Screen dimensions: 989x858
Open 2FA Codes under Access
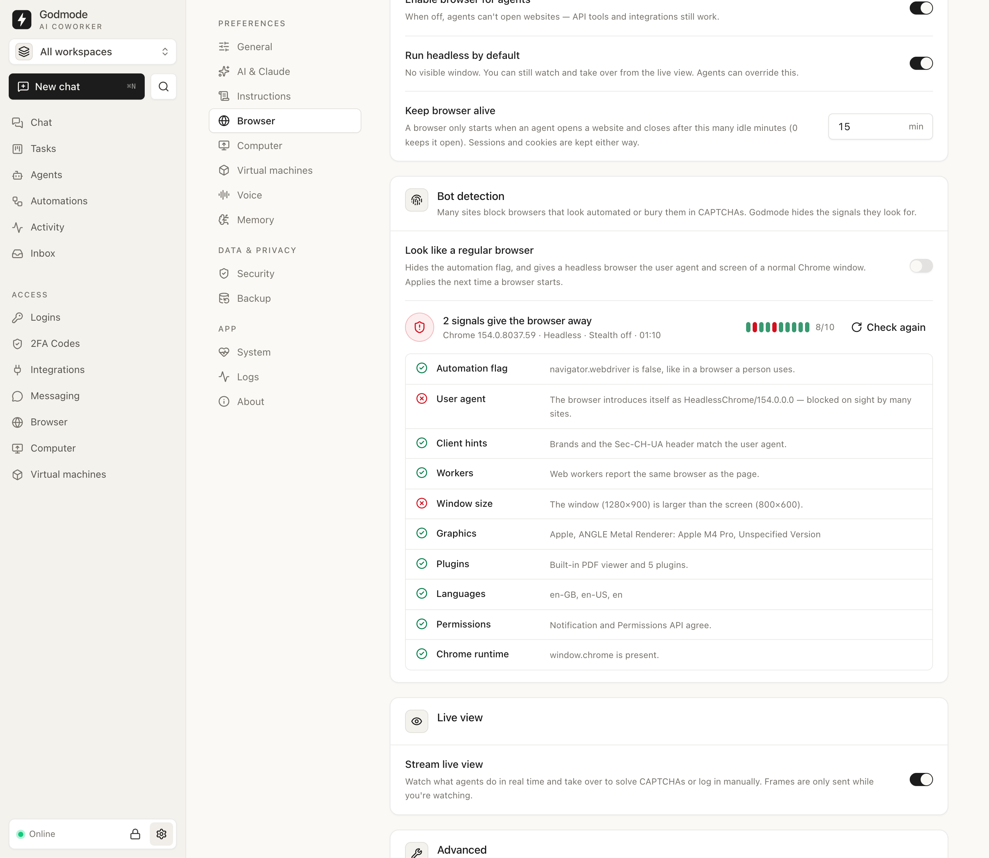tap(92, 344)
